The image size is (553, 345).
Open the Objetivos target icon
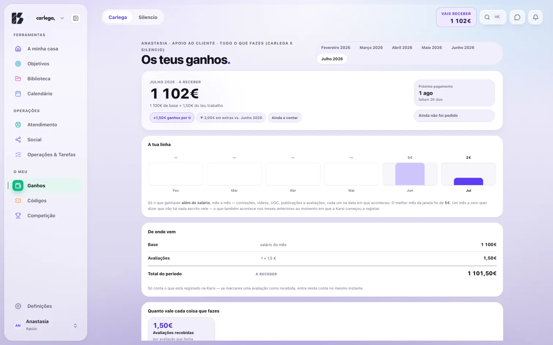click(x=18, y=64)
